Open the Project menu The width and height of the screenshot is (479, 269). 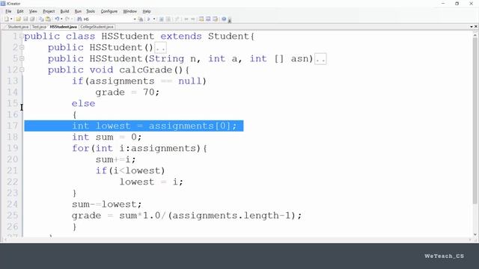click(49, 11)
